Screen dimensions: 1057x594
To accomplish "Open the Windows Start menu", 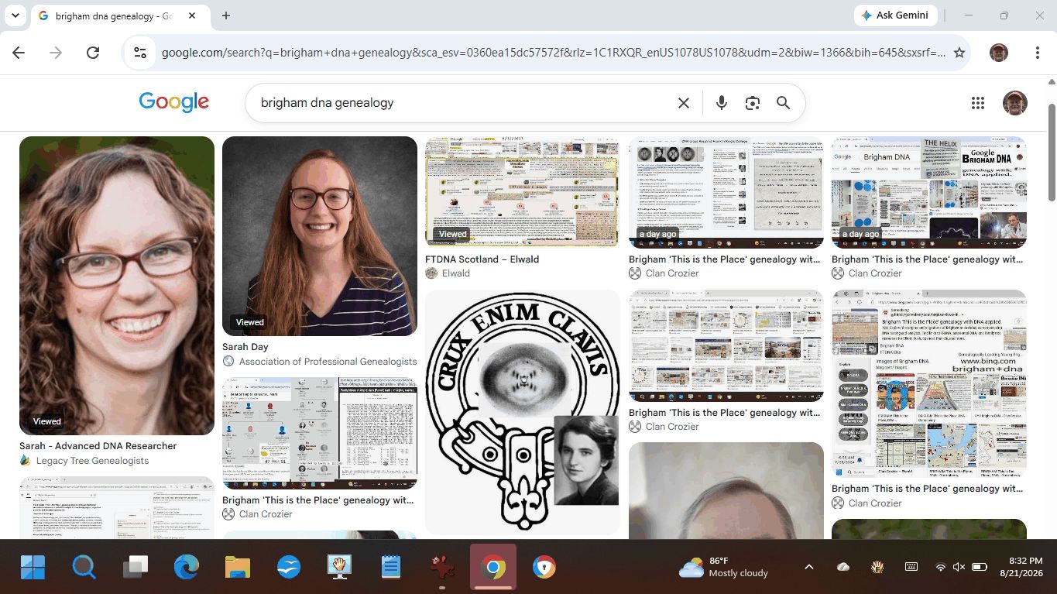I will [33, 568].
